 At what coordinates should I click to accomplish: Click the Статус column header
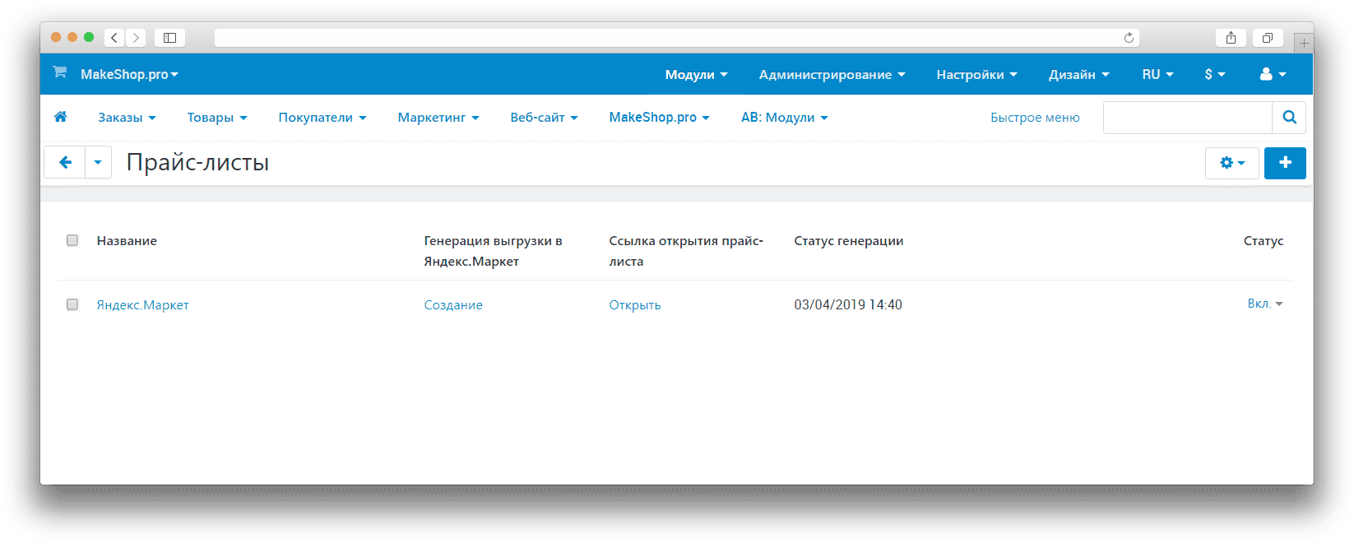(x=1264, y=240)
